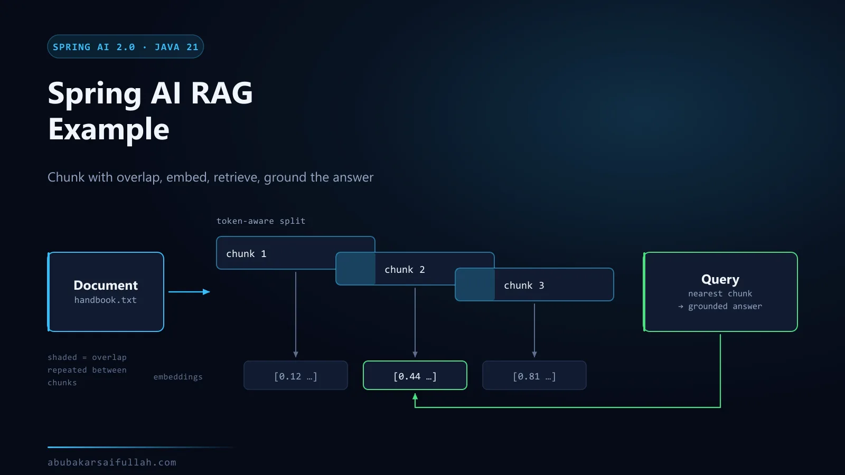Click shaded overlap between chunk 2 and 3

click(x=475, y=284)
